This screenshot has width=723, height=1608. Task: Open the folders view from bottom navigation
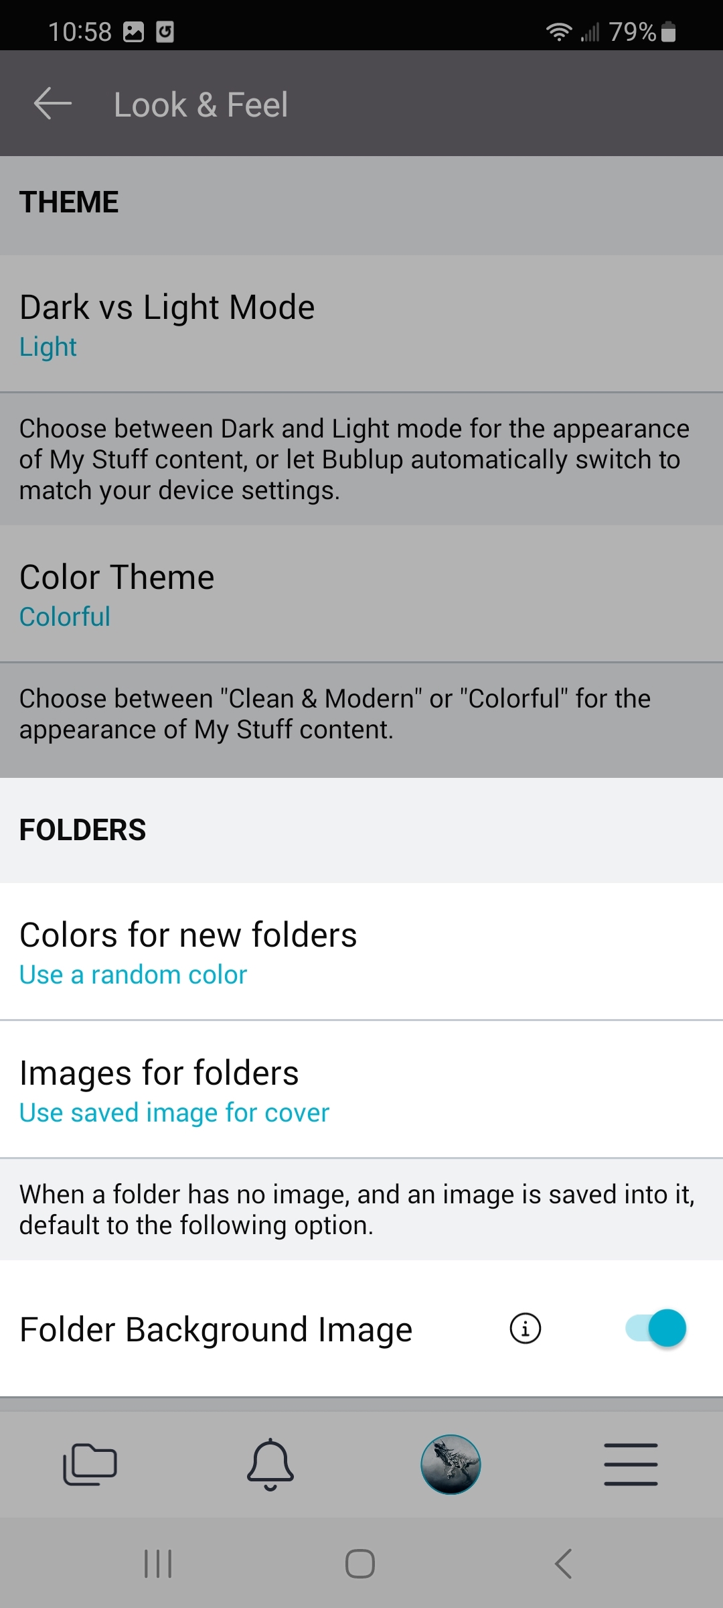coord(92,1464)
